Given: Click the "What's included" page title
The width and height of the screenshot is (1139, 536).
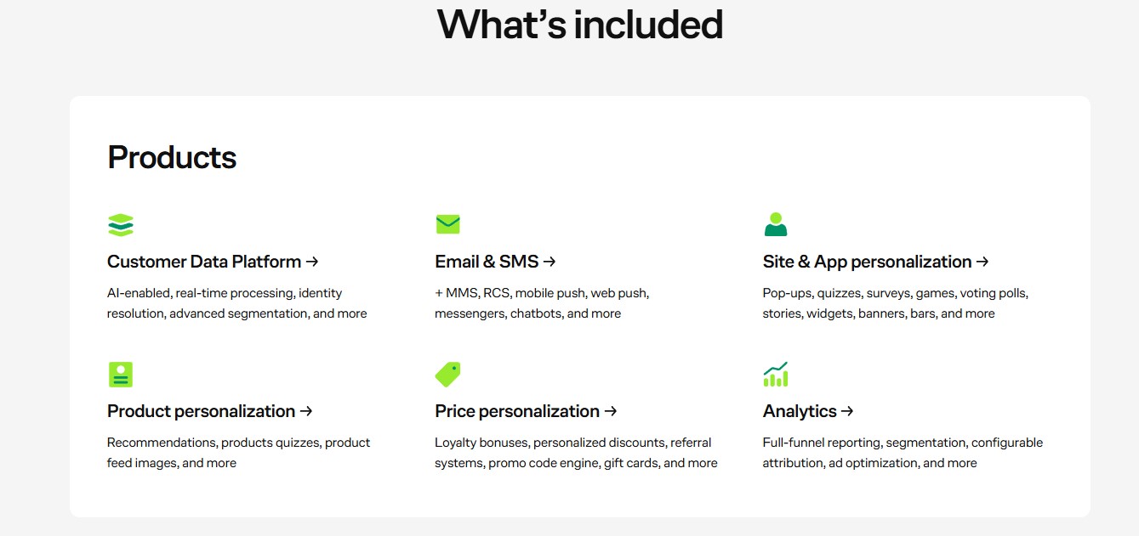Looking at the screenshot, I should click(579, 25).
